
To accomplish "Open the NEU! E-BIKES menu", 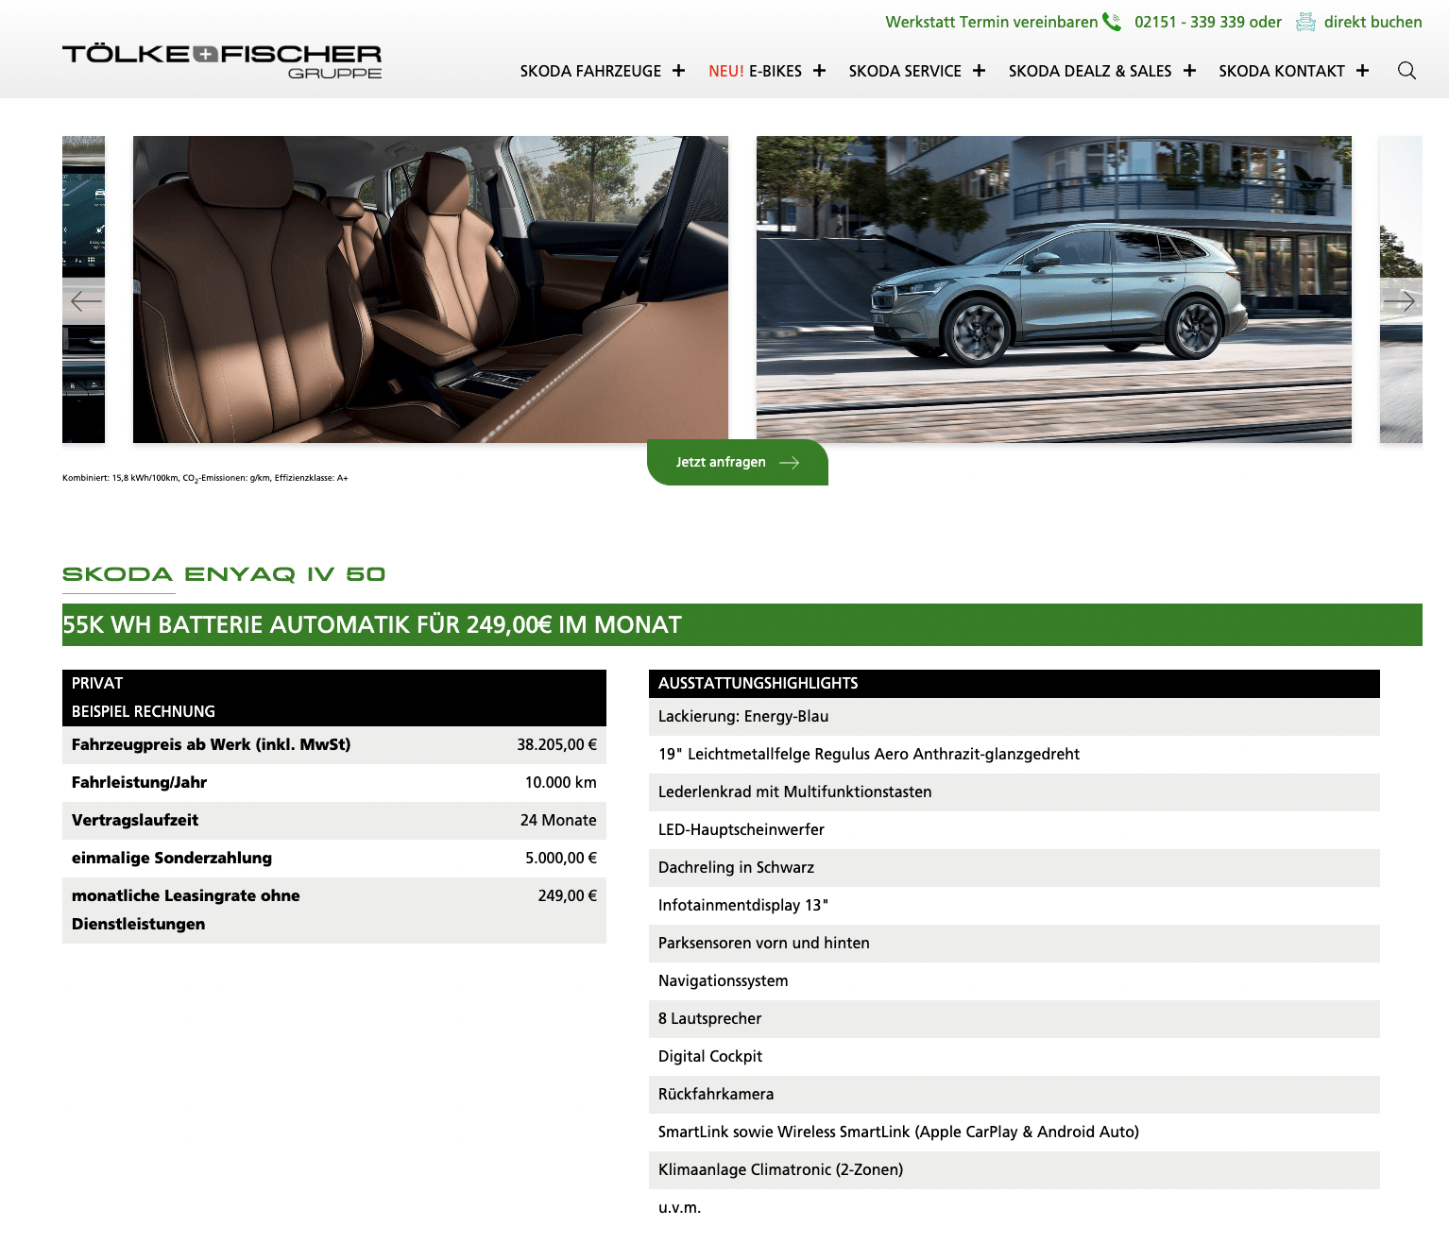I will click(755, 71).
